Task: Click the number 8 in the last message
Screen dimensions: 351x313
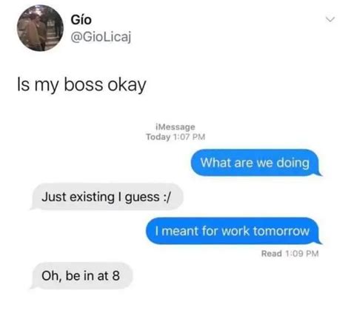Action: (116, 275)
